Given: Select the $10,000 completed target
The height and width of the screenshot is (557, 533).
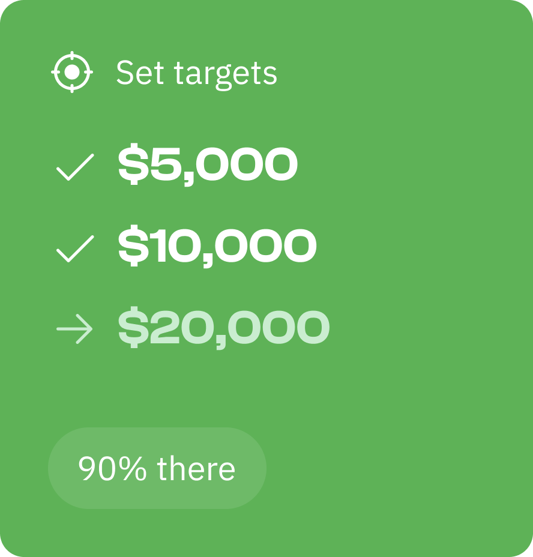Looking at the screenshot, I should pos(217,246).
